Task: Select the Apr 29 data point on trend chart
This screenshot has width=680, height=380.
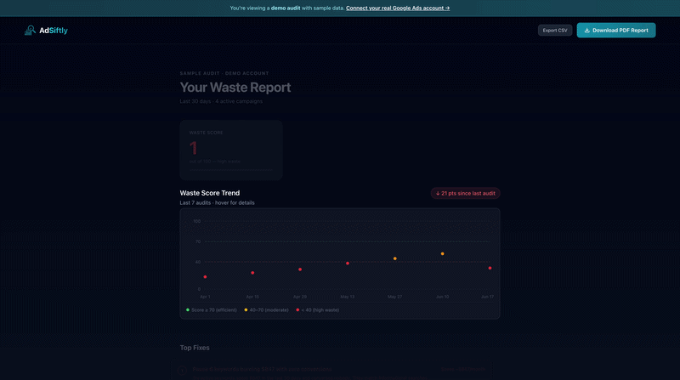Action: [300, 269]
